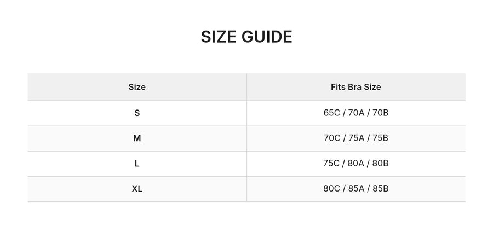
Task: Click the 70B text in S row
Action: click(381, 113)
